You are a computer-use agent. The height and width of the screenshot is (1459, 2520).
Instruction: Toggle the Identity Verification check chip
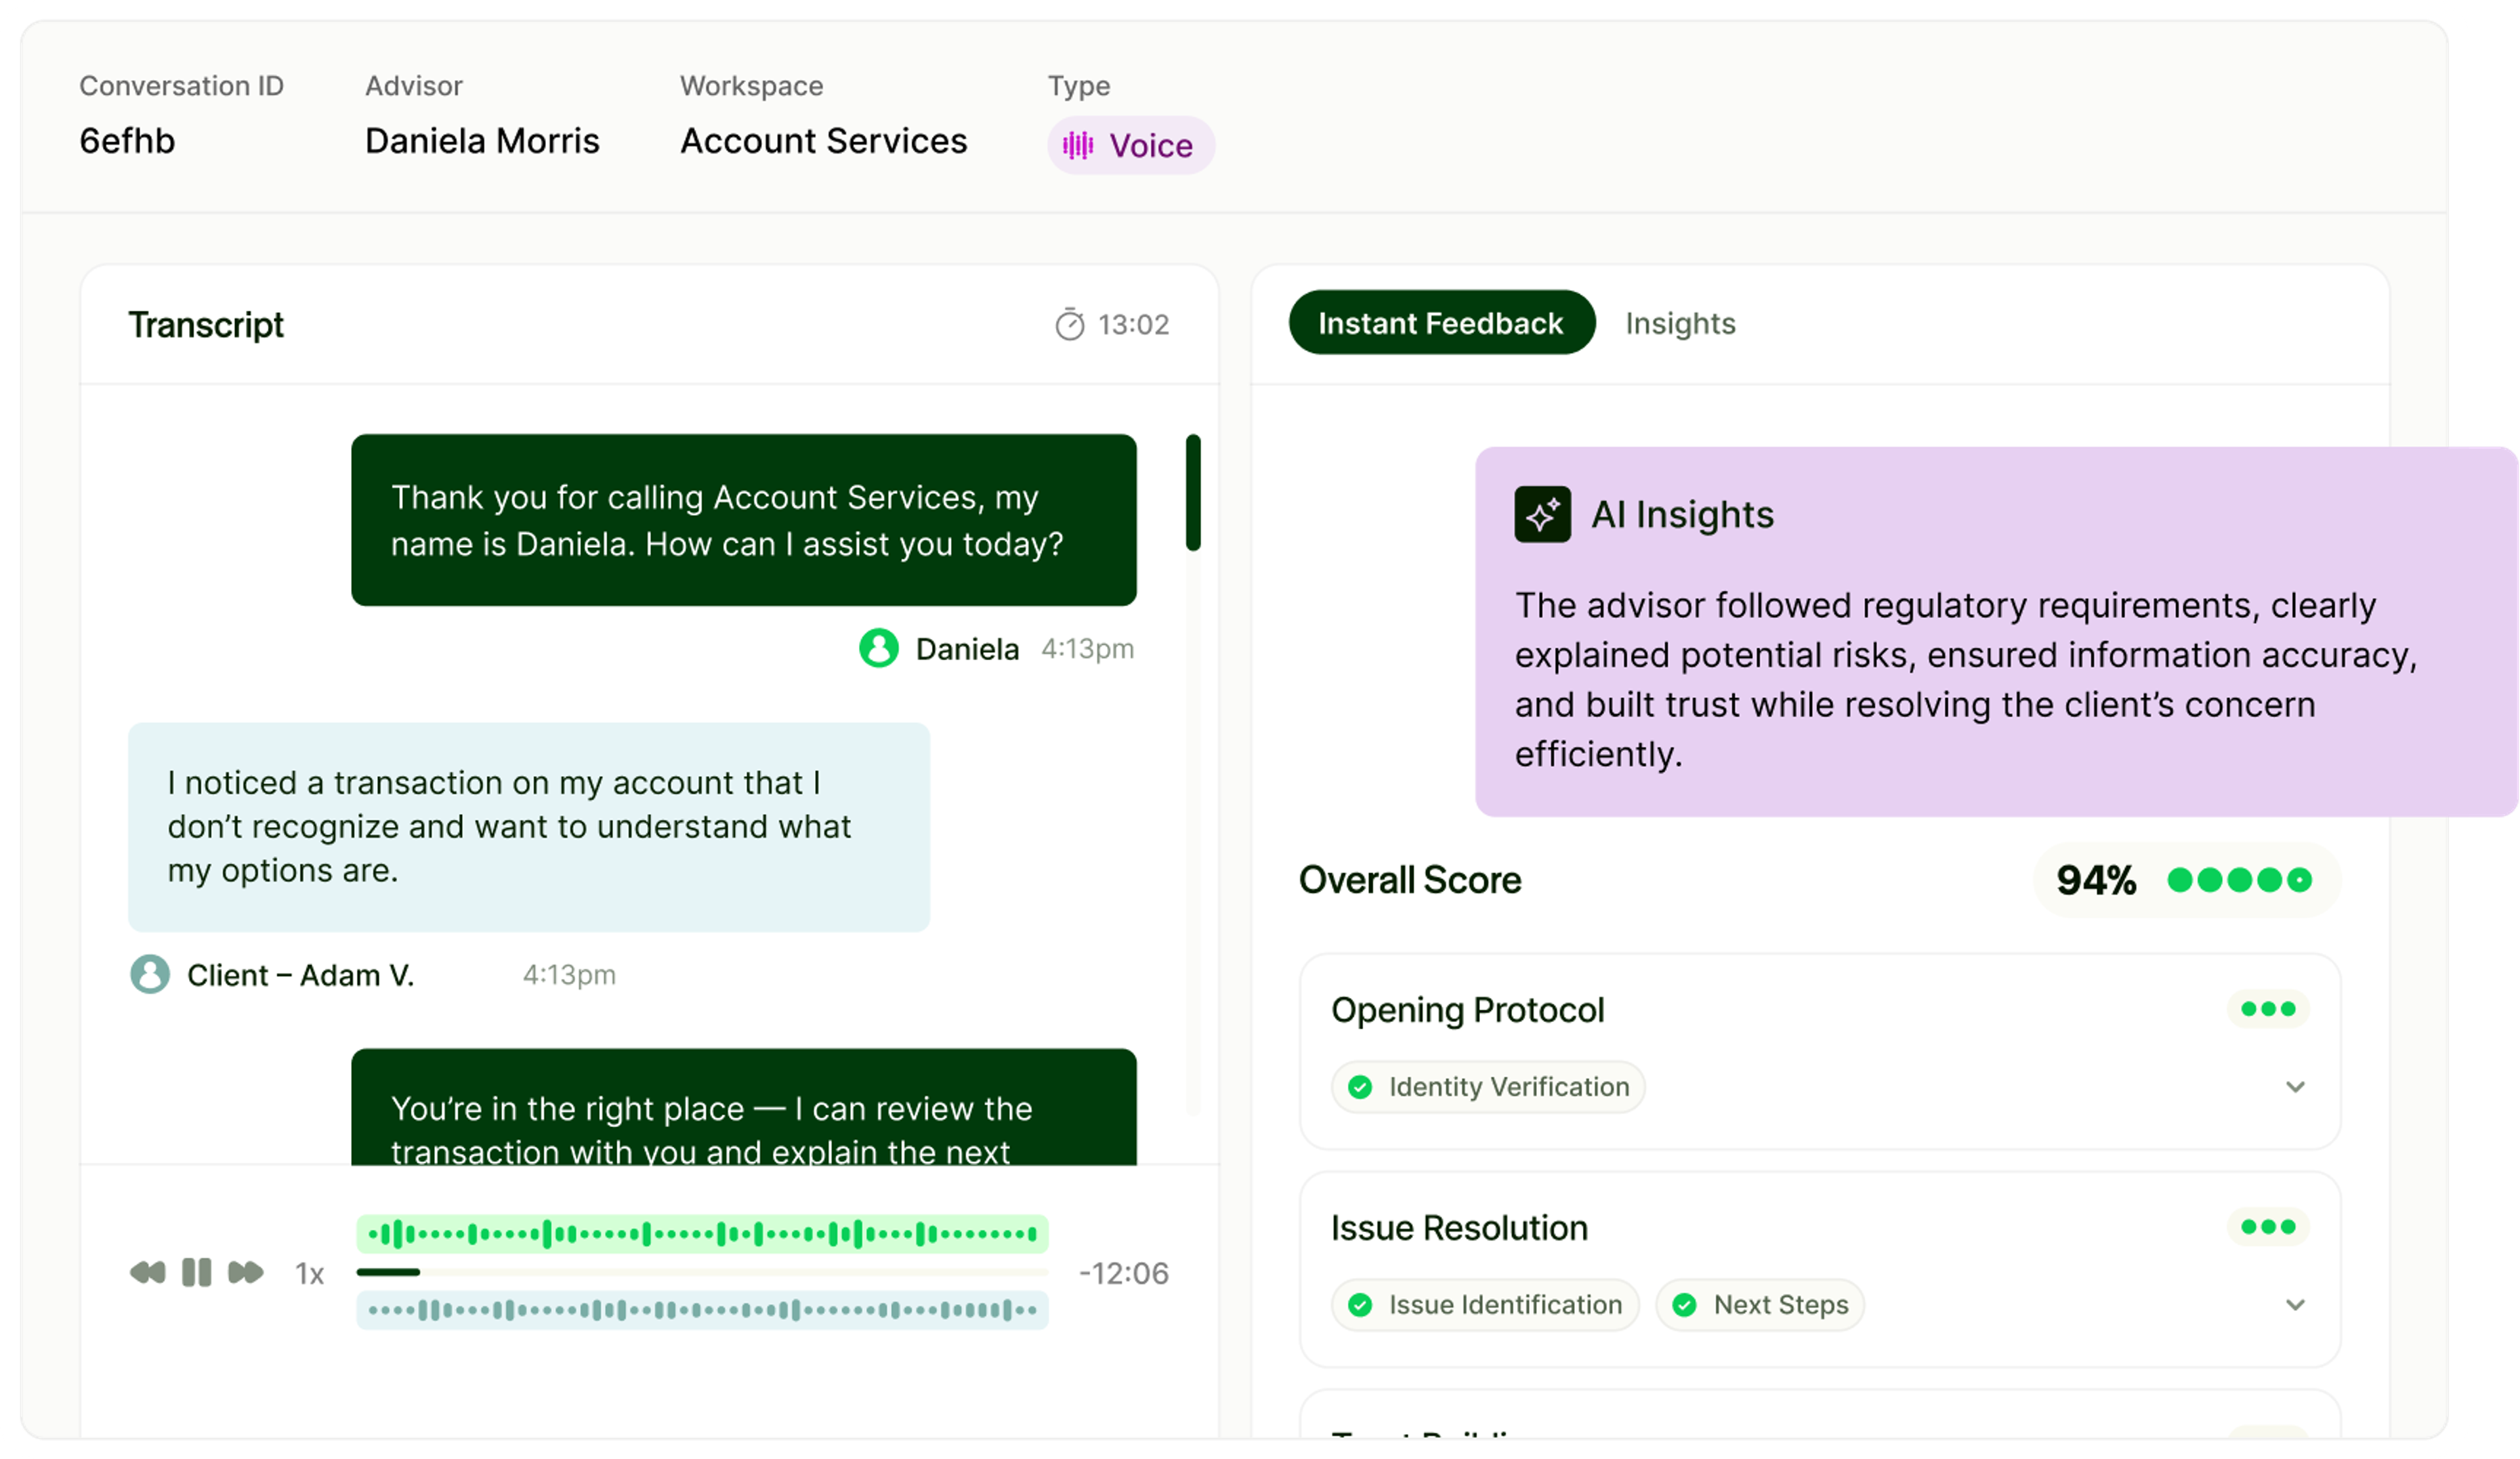pyautogui.click(x=1488, y=1086)
